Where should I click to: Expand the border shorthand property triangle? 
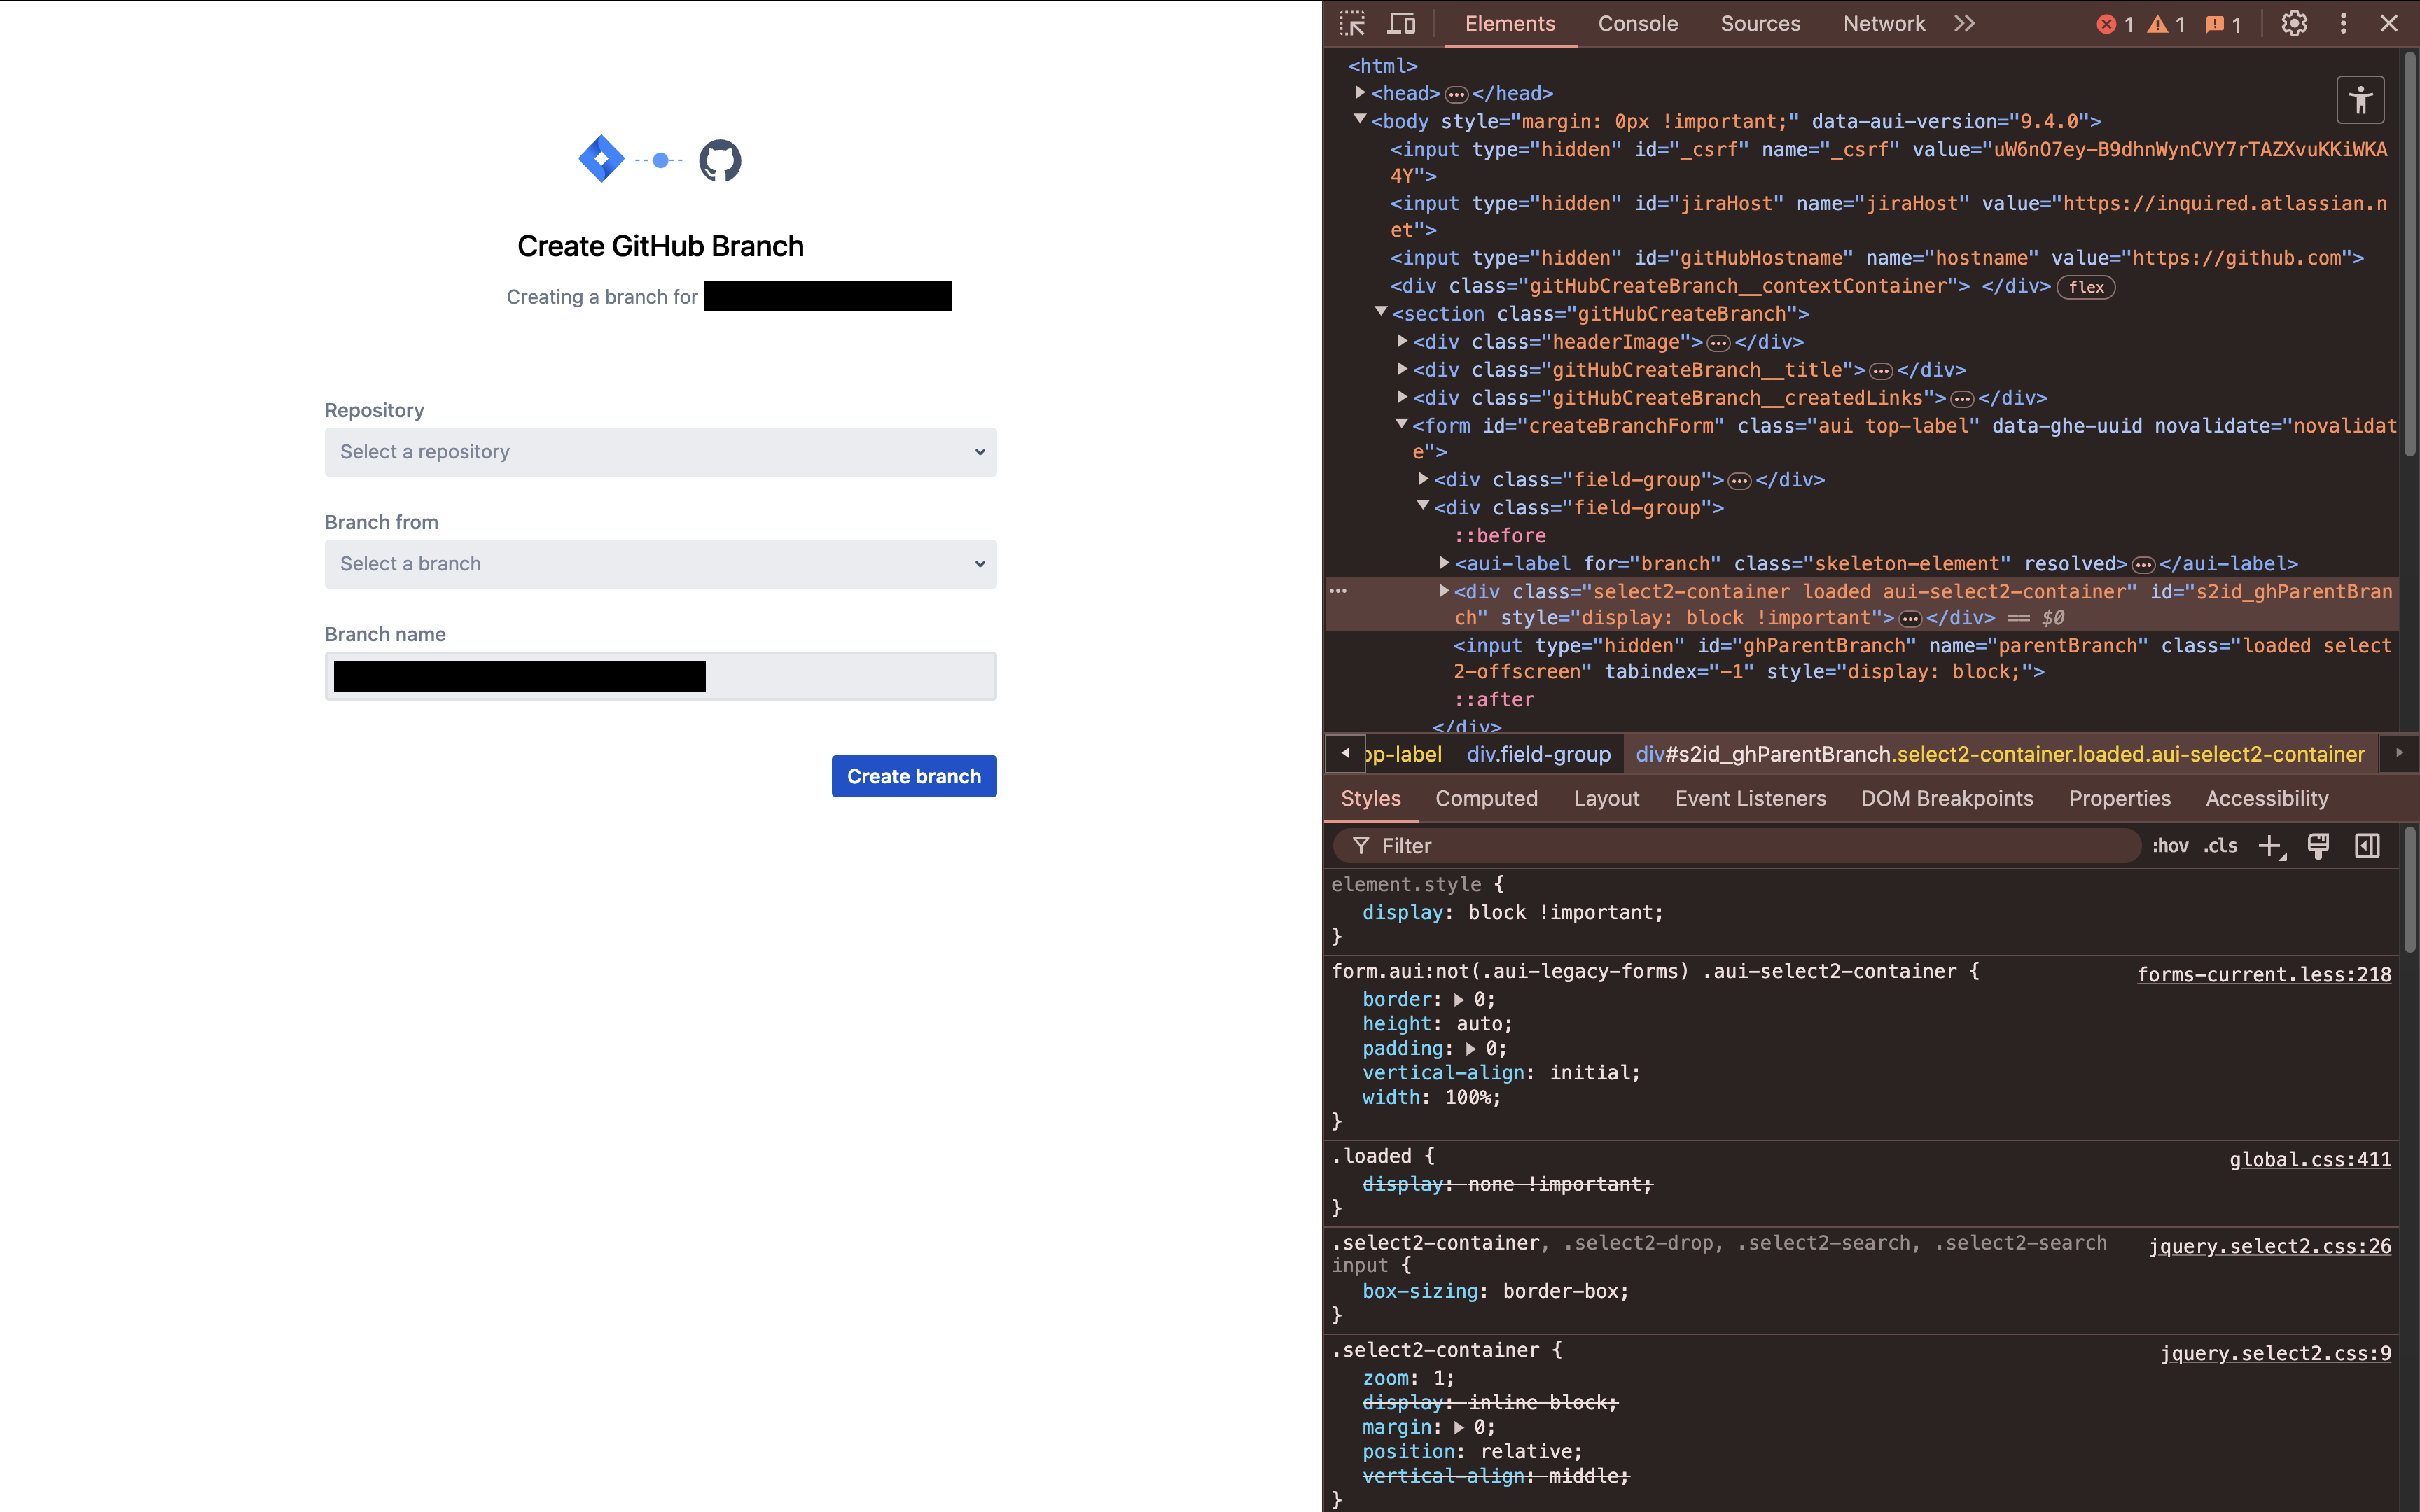tap(1459, 1000)
